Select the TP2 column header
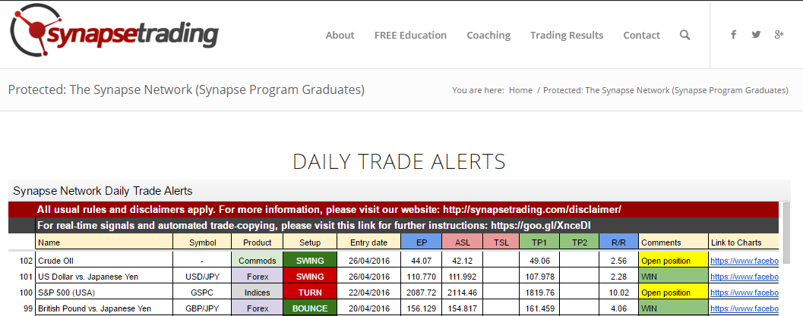Screen dimensions: 803x316 pos(579,242)
